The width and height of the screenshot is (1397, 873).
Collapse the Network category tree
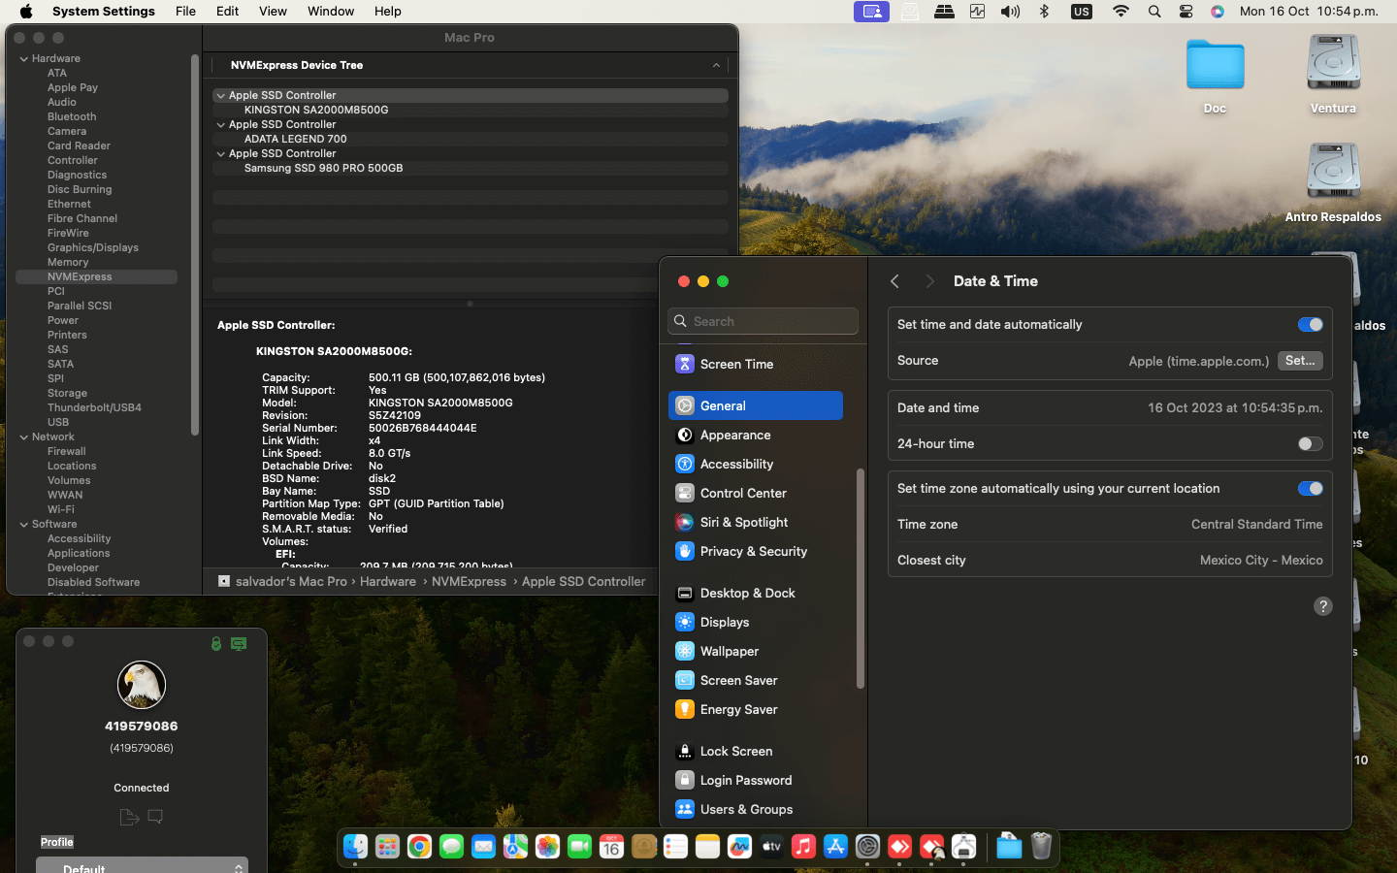pos(24,437)
